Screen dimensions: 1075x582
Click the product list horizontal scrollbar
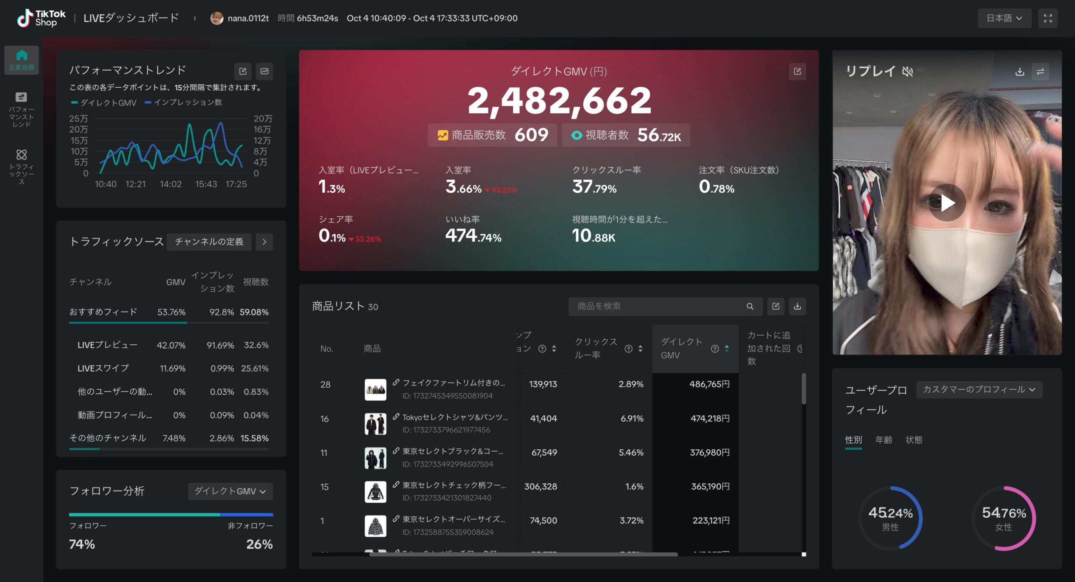point(523,554)
